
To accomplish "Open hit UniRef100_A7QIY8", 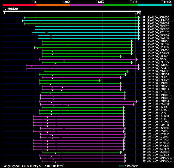I will coord(156,33).
